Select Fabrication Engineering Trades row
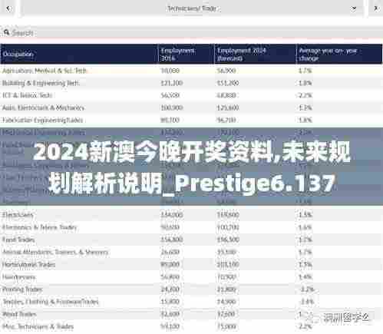The height and width of the screenshot is (334, 383). [191, 120]
